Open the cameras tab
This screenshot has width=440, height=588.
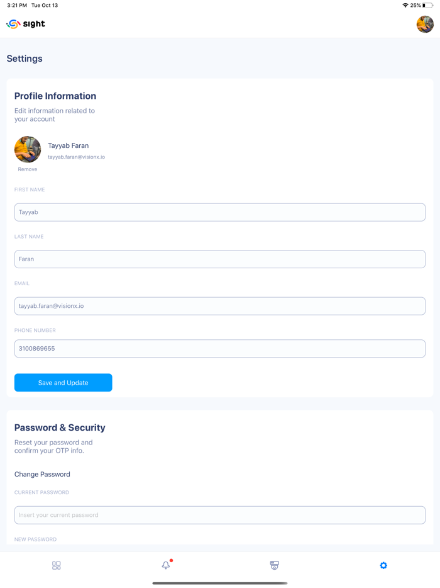(x=274, y=565)
